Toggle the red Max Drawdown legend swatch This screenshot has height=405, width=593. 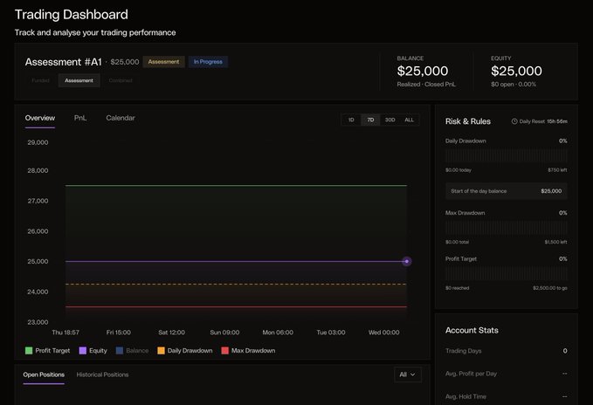point(225,351)
